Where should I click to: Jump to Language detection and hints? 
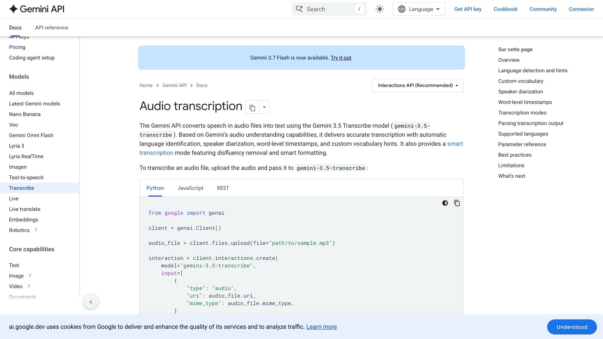533,70
